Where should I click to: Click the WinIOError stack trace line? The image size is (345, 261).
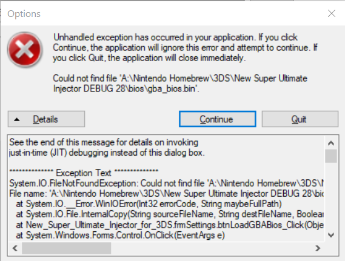149,204
